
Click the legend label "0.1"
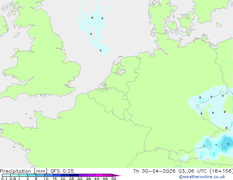pos(4,179)
